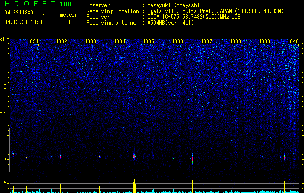Click the 1.1 kHz frequency label
Image resolution: width=304 pixels, height=193 pixels.
pyautogui.click(x=4, y=63)
